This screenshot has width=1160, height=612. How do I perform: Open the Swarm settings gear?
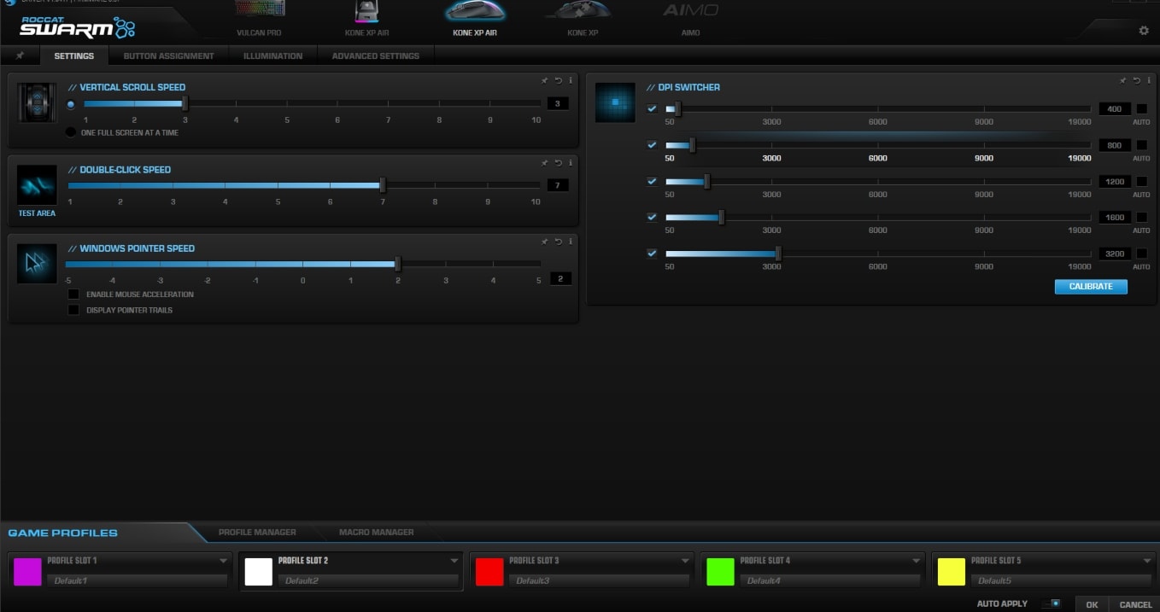pos(1144,31)
